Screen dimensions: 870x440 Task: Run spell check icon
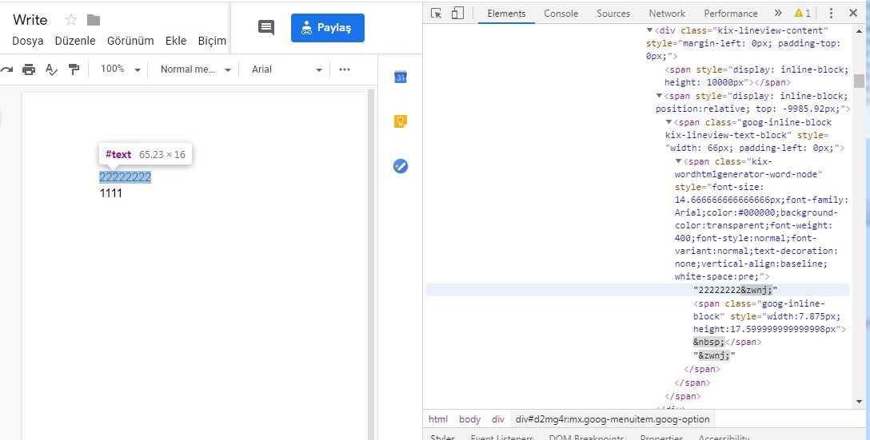[51, 69]
